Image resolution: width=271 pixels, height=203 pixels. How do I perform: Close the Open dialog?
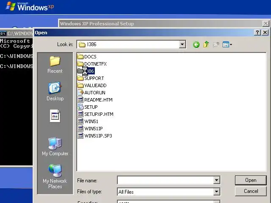[265, 33]
